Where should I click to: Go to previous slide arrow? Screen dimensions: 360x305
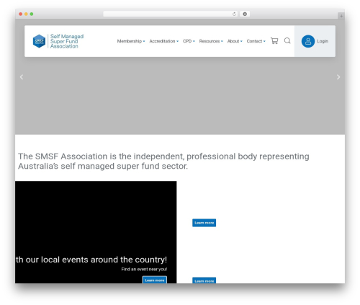tap(22, 77)
